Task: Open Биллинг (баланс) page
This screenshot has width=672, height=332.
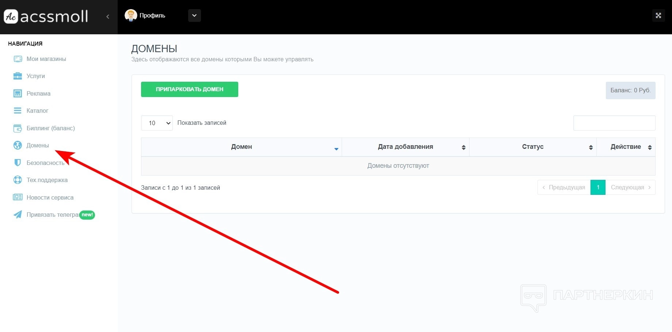Action: point(51,128)
